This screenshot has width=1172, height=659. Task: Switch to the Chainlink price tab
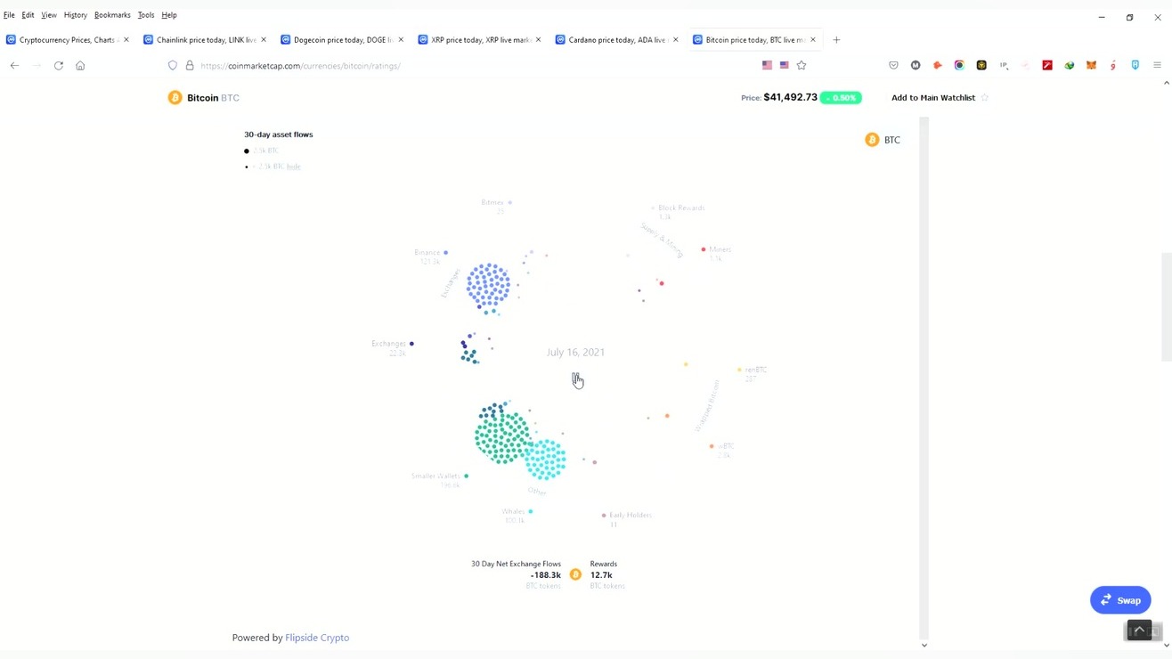coord(206,40)
